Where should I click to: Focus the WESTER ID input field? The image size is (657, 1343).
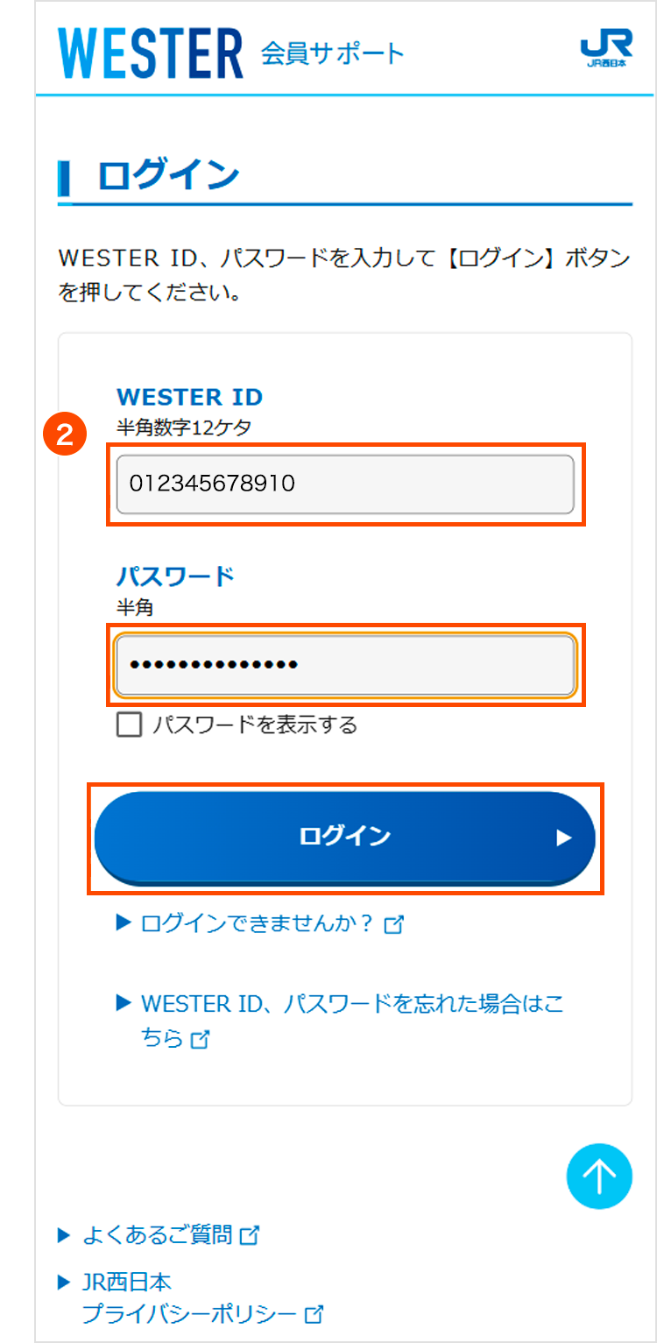click(345, 484)
